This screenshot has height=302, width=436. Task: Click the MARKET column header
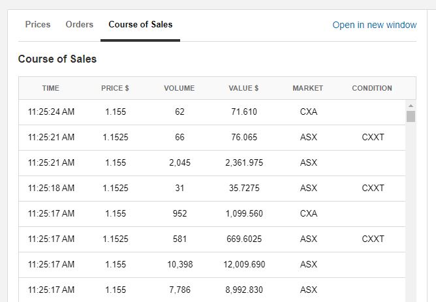[308, 88]
